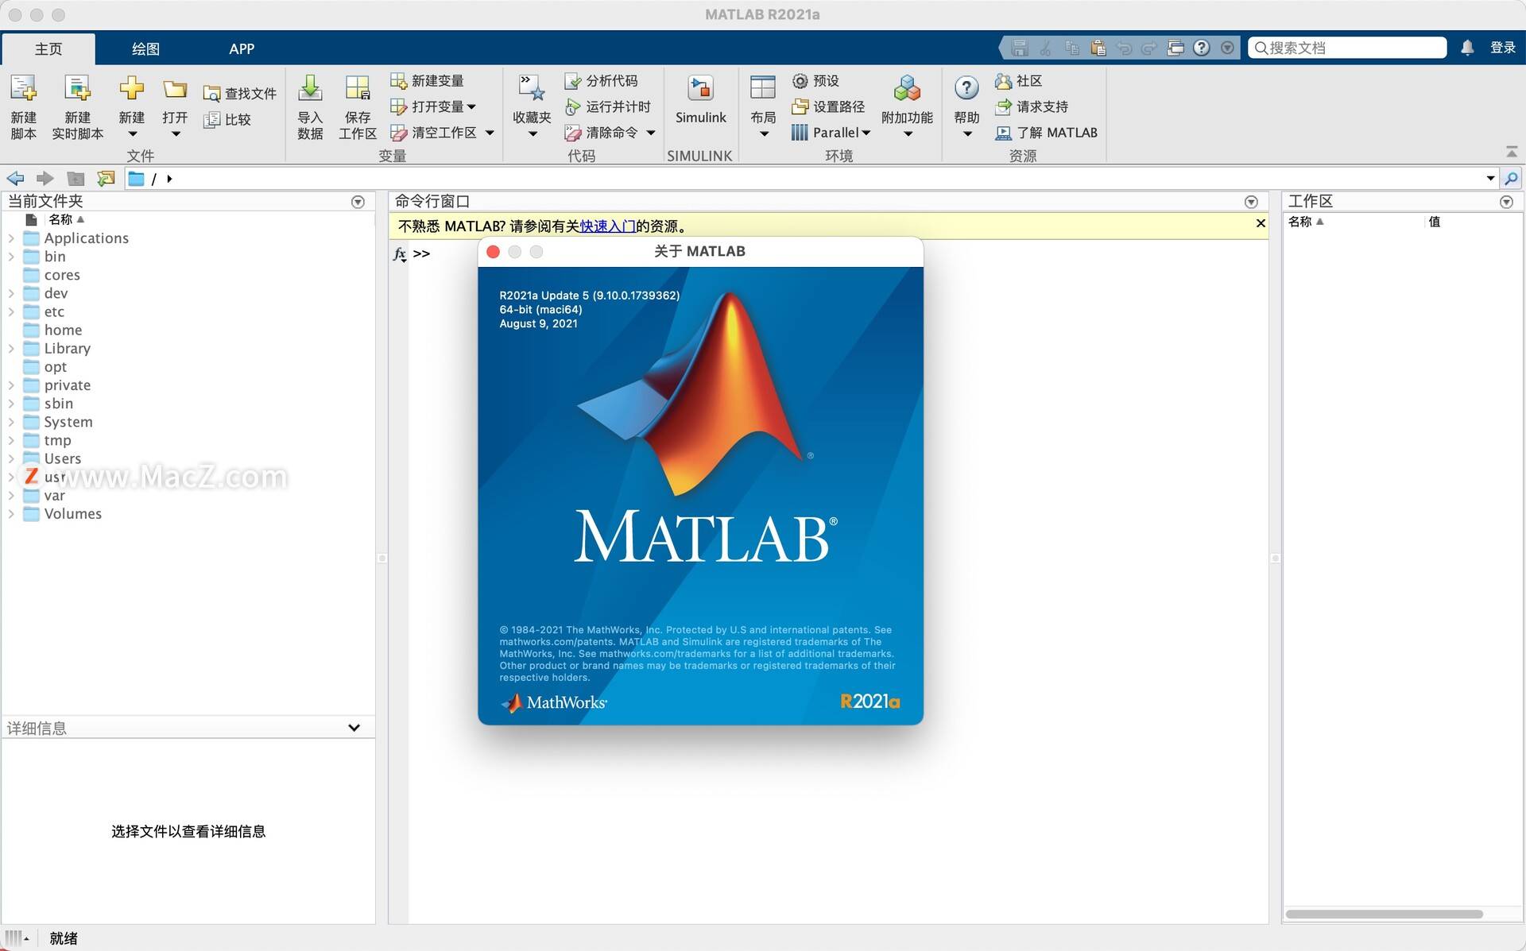Click the Analyze Code (分析代码) icon
Image resolution: width=1526 pixels, height=951 pixels.
pos(572,81)
